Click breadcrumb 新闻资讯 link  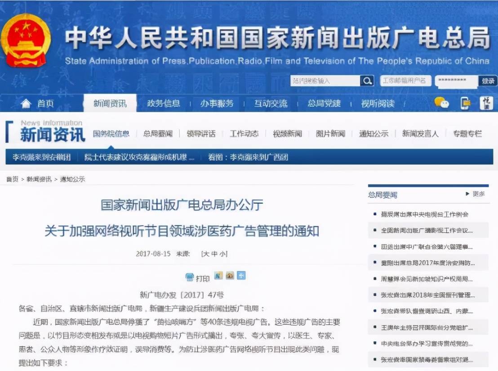click(x=39, y=180)
